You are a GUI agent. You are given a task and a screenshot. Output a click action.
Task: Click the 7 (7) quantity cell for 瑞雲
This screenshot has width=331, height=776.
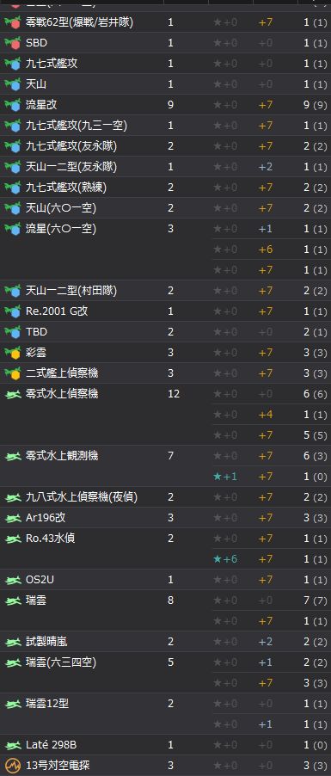[x=316, y=600]
